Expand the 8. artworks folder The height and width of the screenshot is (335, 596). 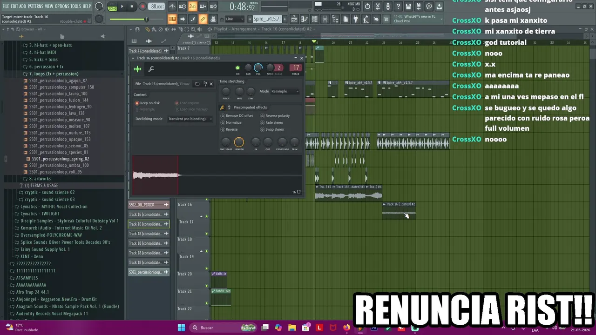click(40, 179)
